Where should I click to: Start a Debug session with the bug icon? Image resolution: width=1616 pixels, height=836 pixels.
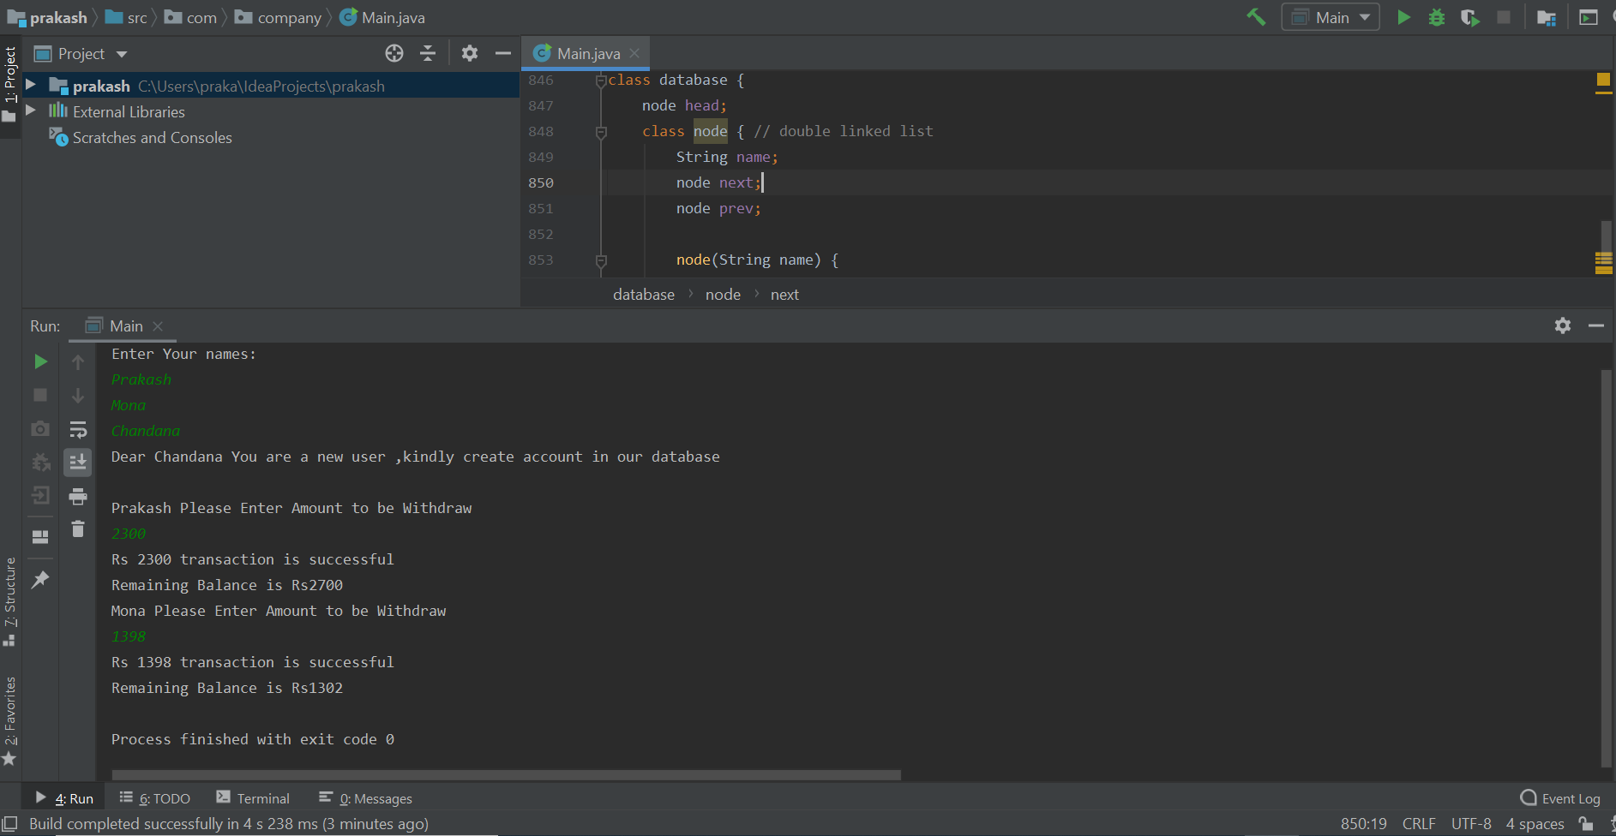1437,16
